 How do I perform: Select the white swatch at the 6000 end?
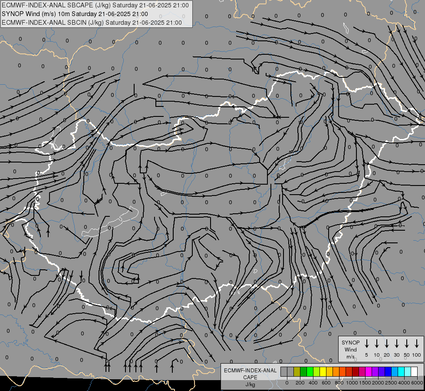point(414,371)
